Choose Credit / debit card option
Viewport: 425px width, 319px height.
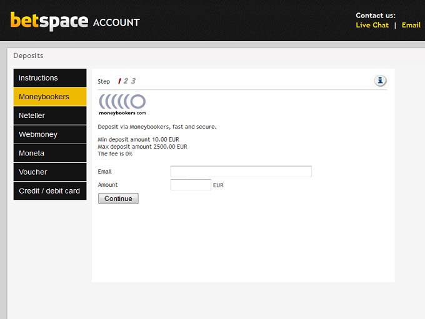point(50,190)
